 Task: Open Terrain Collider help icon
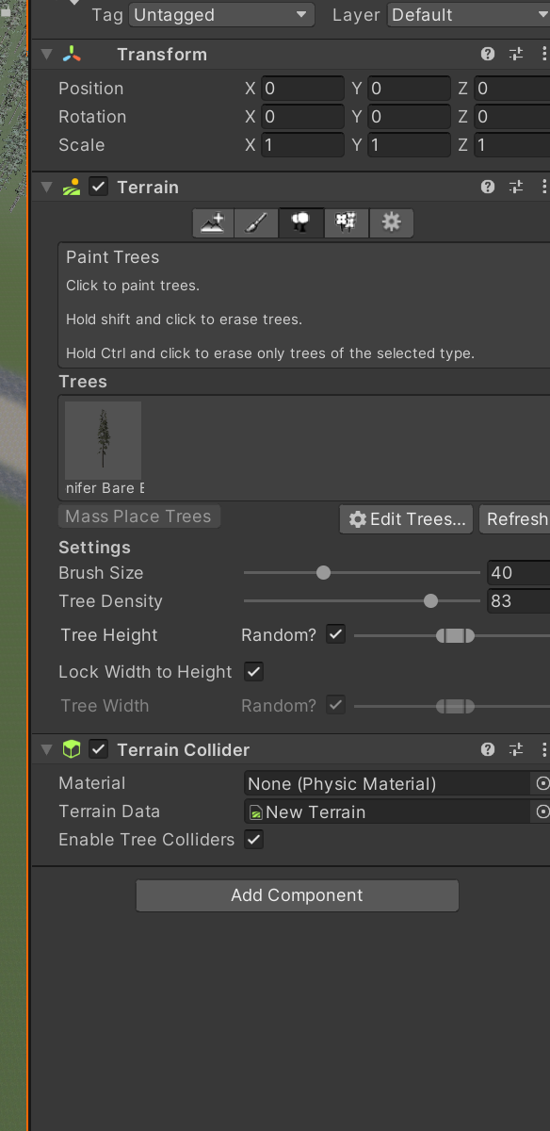pyautogui.click(x=488, y=749)
